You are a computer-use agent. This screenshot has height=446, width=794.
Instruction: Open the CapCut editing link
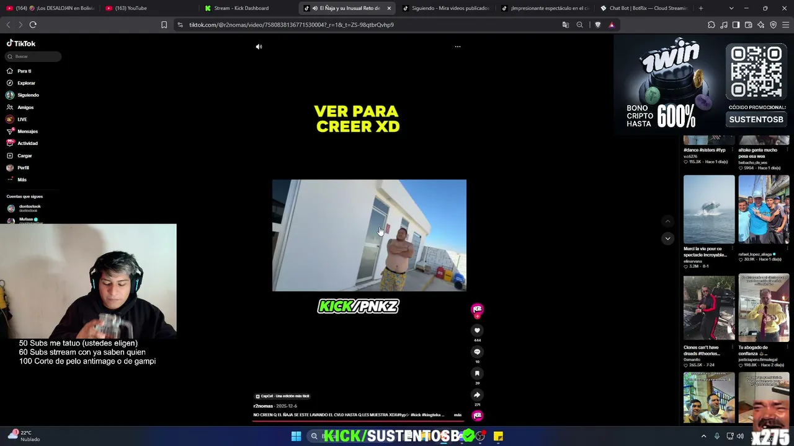pos(283,396)
